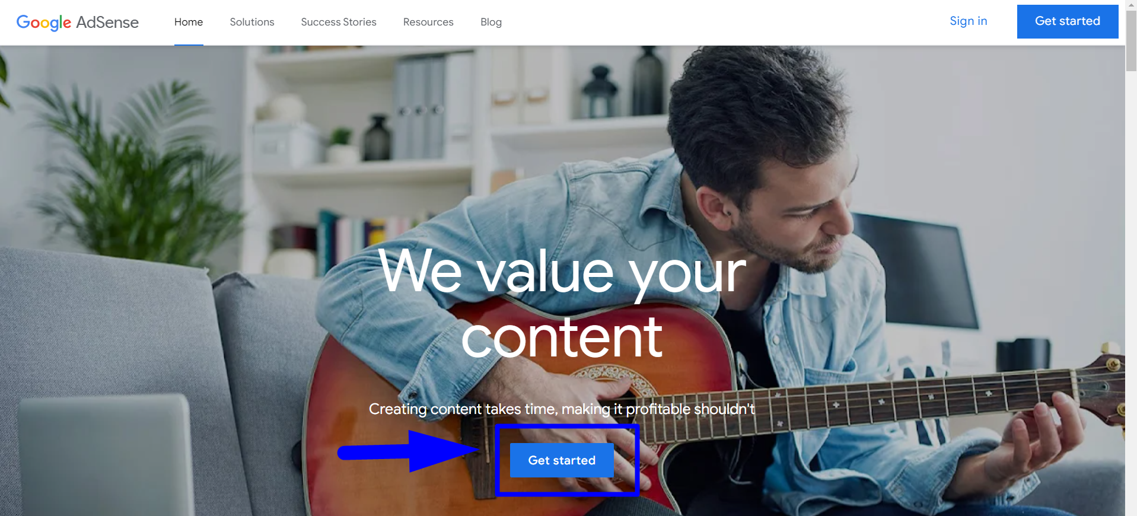Click the highlighted Get started hero button

pyautogui.click(x=562, y=460)
